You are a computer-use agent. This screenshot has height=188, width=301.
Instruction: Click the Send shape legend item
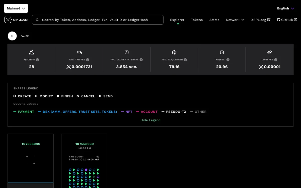(x=106, y=96)
